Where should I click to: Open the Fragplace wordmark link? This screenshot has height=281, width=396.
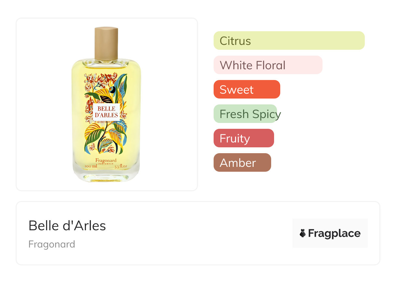coord(334,233)
